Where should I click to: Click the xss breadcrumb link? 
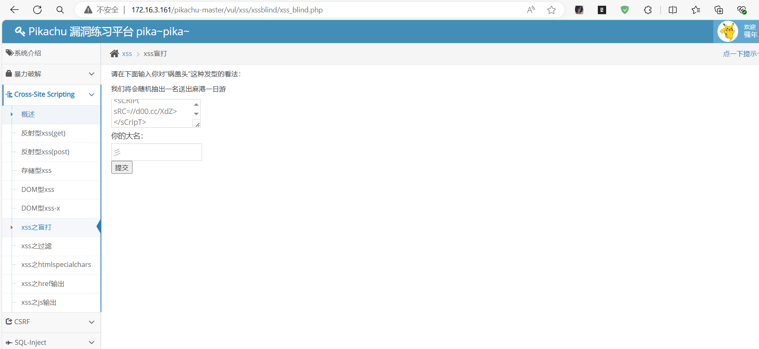tap(127, 54)
